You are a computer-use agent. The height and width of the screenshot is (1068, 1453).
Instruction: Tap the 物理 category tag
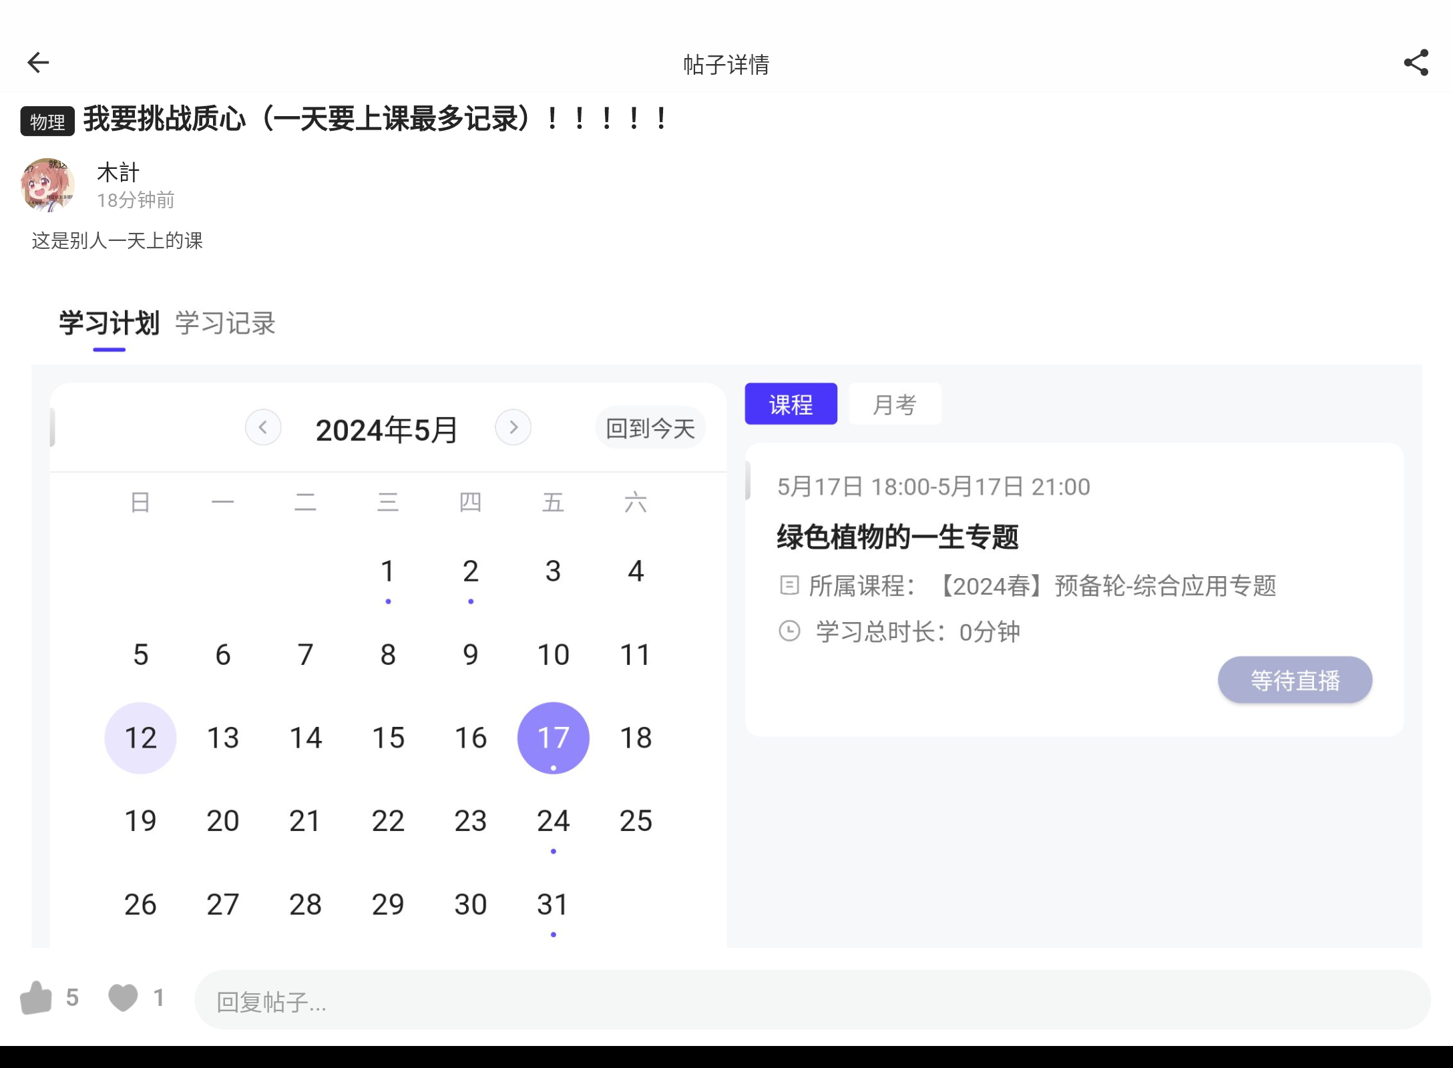[47, 121]
